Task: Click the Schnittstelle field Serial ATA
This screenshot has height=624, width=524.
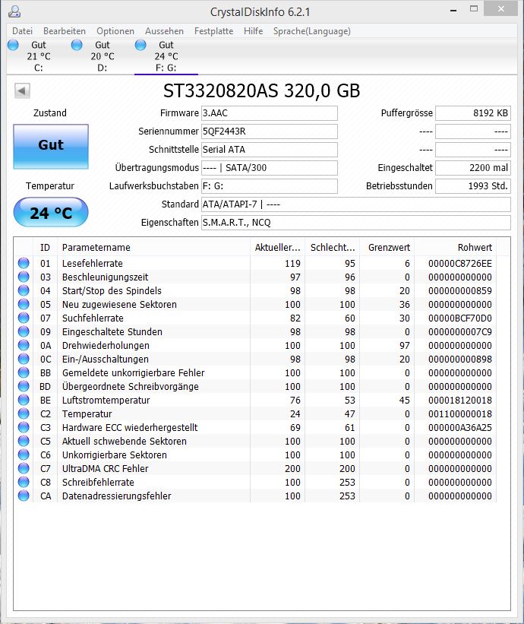Action: [x=270, y=150]
